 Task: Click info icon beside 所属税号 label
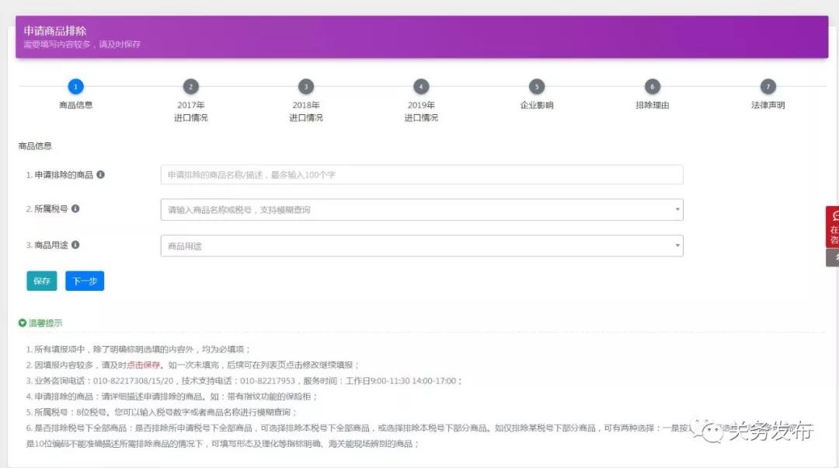[x=75, y=209]
